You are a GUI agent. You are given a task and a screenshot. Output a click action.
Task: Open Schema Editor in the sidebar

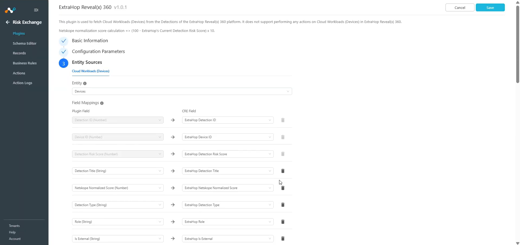click(x=24, y=43)
